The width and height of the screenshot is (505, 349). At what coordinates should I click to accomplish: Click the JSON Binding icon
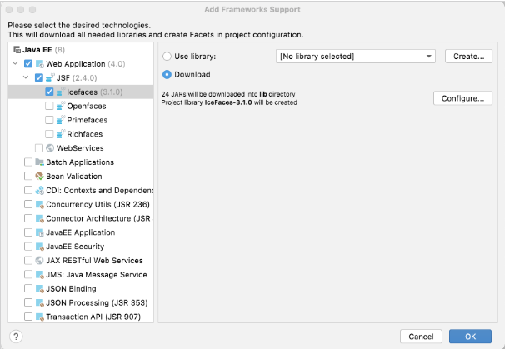(x=40, y=289)
